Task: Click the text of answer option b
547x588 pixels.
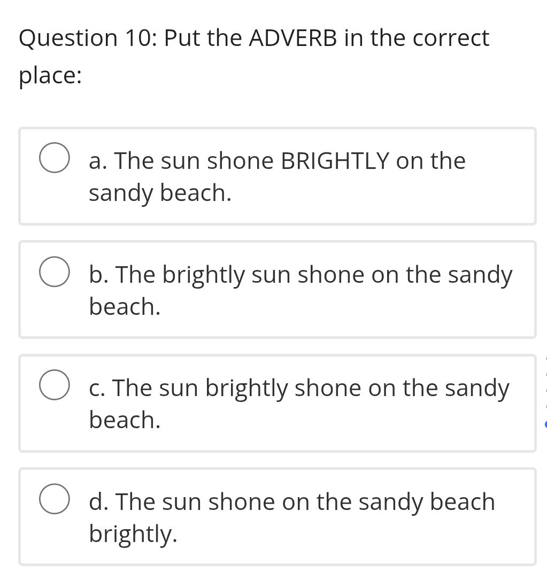Action: pos(300,290)
